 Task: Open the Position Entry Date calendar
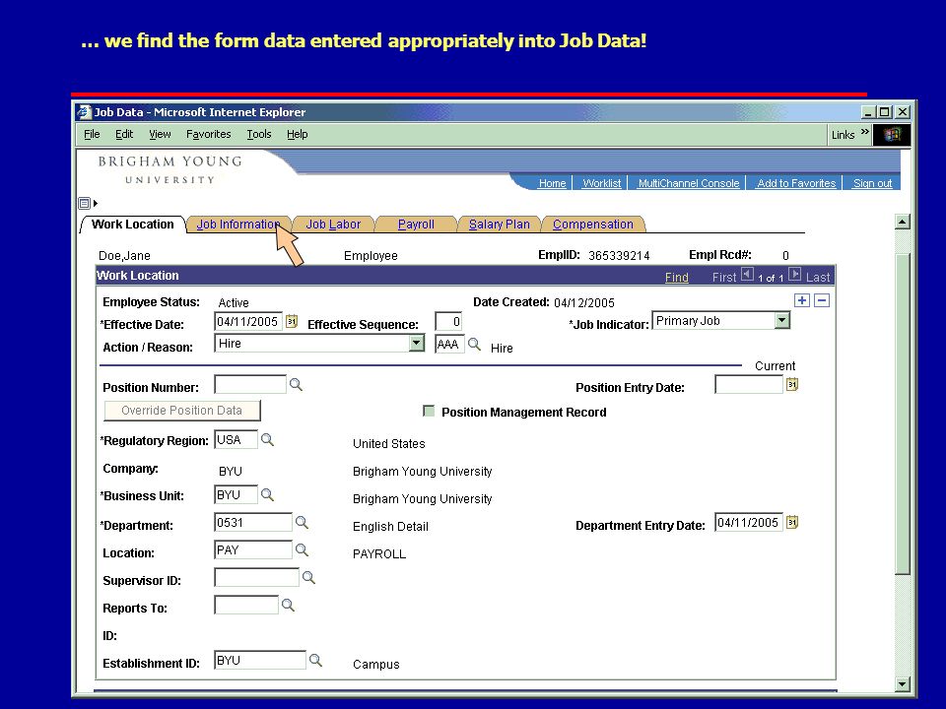pyautogui.click(x=792, y=384)
